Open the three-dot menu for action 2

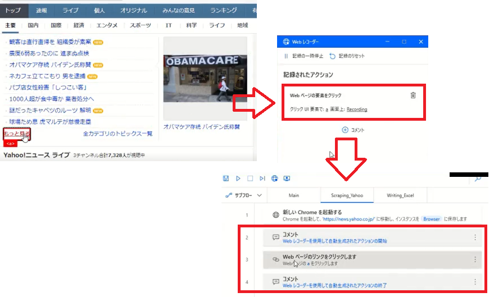click(475, 237)
